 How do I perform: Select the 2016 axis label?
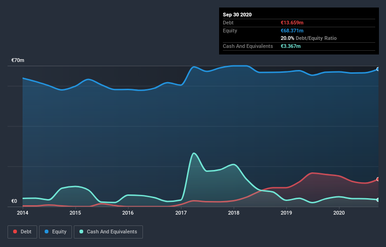point(128,213)
